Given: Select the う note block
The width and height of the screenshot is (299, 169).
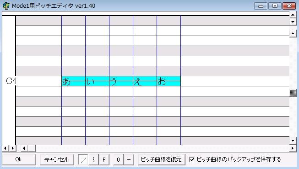Looking at the screenshot, I should coord(121,81).
